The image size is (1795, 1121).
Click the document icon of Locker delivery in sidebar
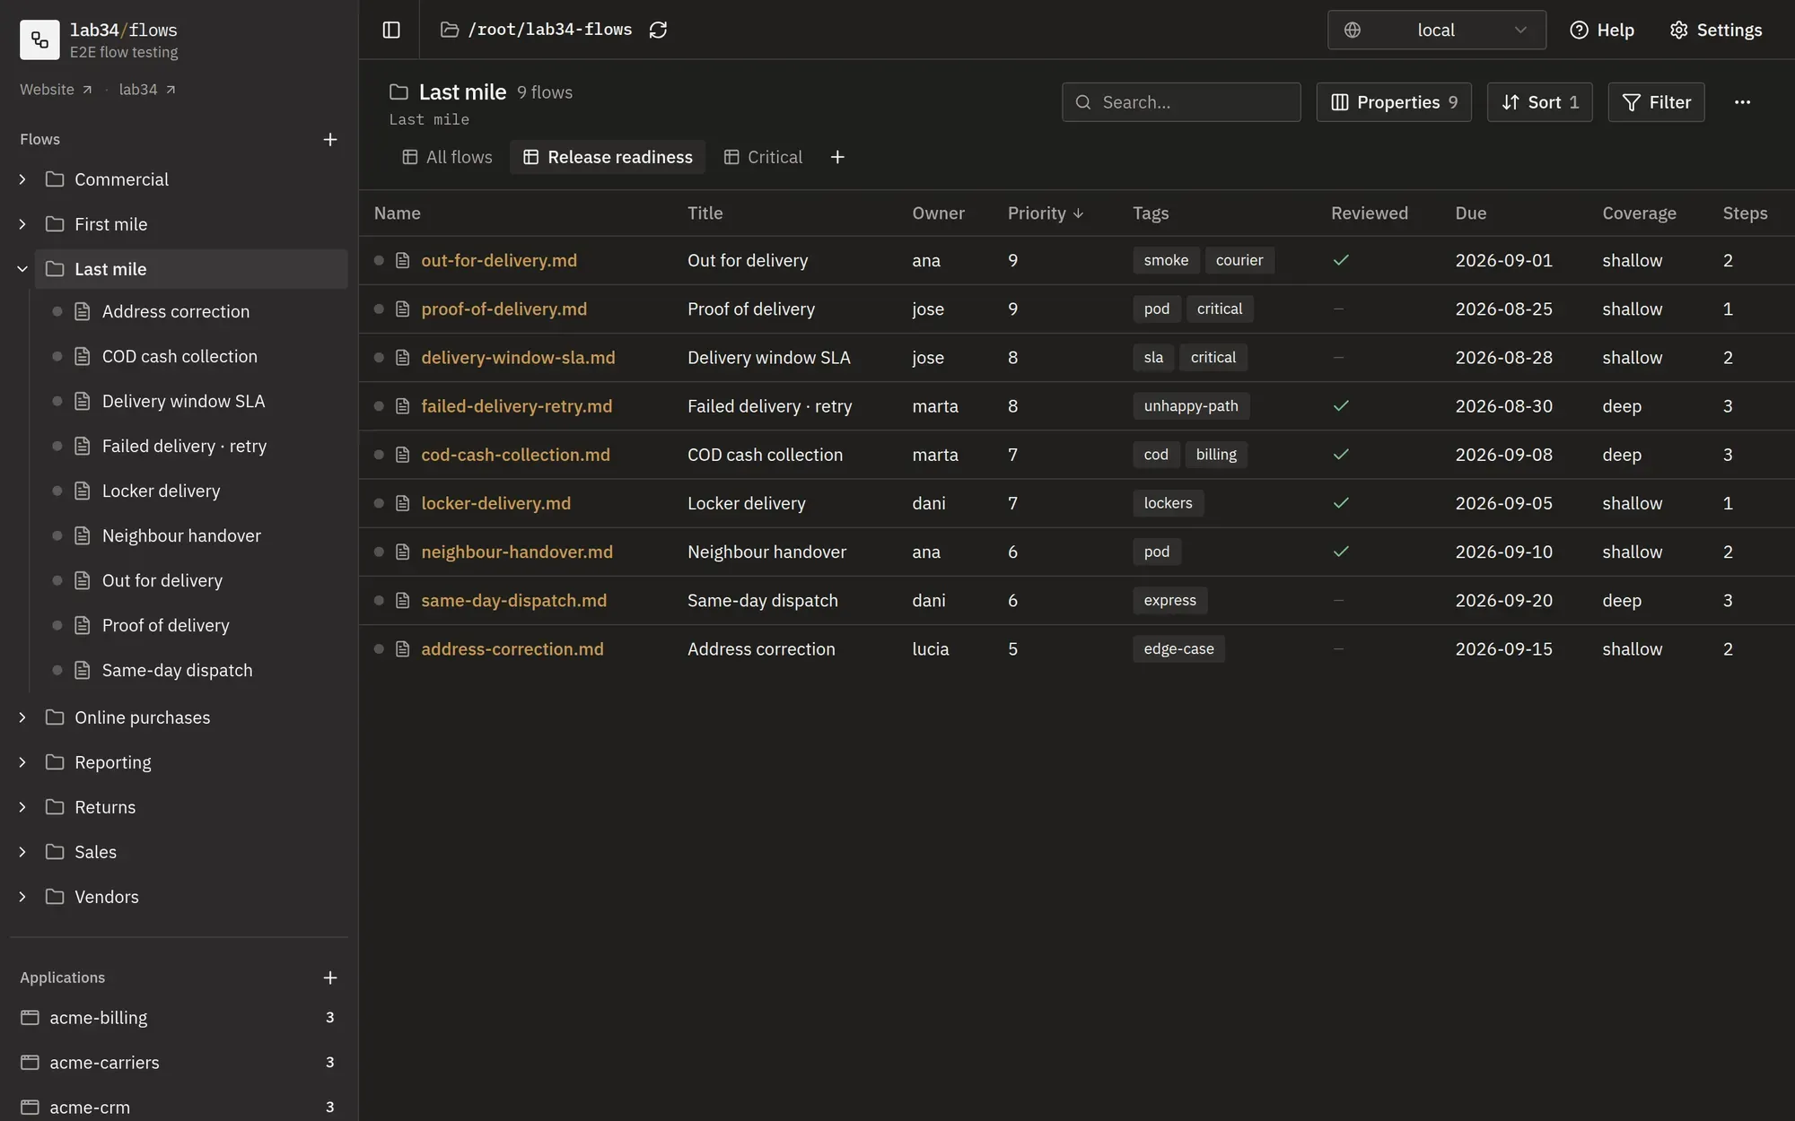(x=83, y=491)
